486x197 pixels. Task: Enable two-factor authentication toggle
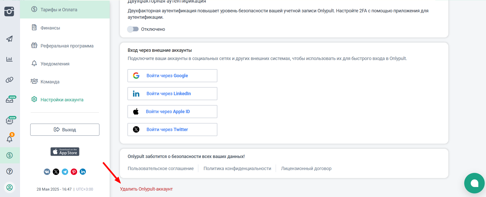point(133,29)
